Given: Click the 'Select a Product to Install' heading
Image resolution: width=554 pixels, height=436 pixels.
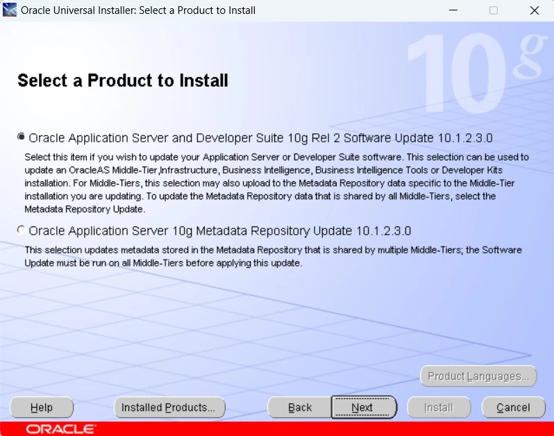Looking at the screenshot, I should (123, 81).
